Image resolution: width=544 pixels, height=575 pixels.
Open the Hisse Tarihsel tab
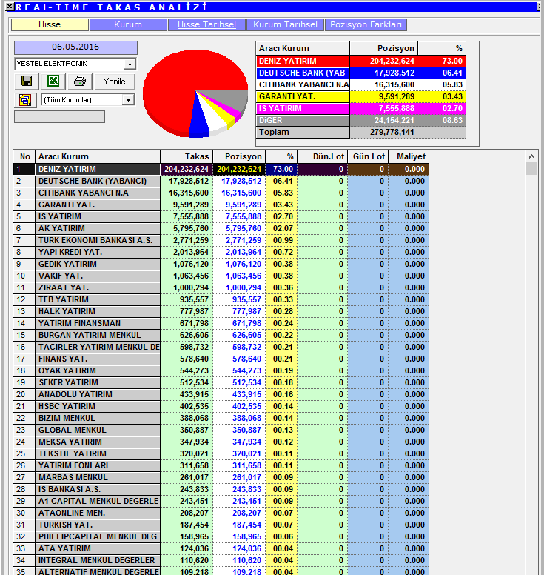pos(206,24)
